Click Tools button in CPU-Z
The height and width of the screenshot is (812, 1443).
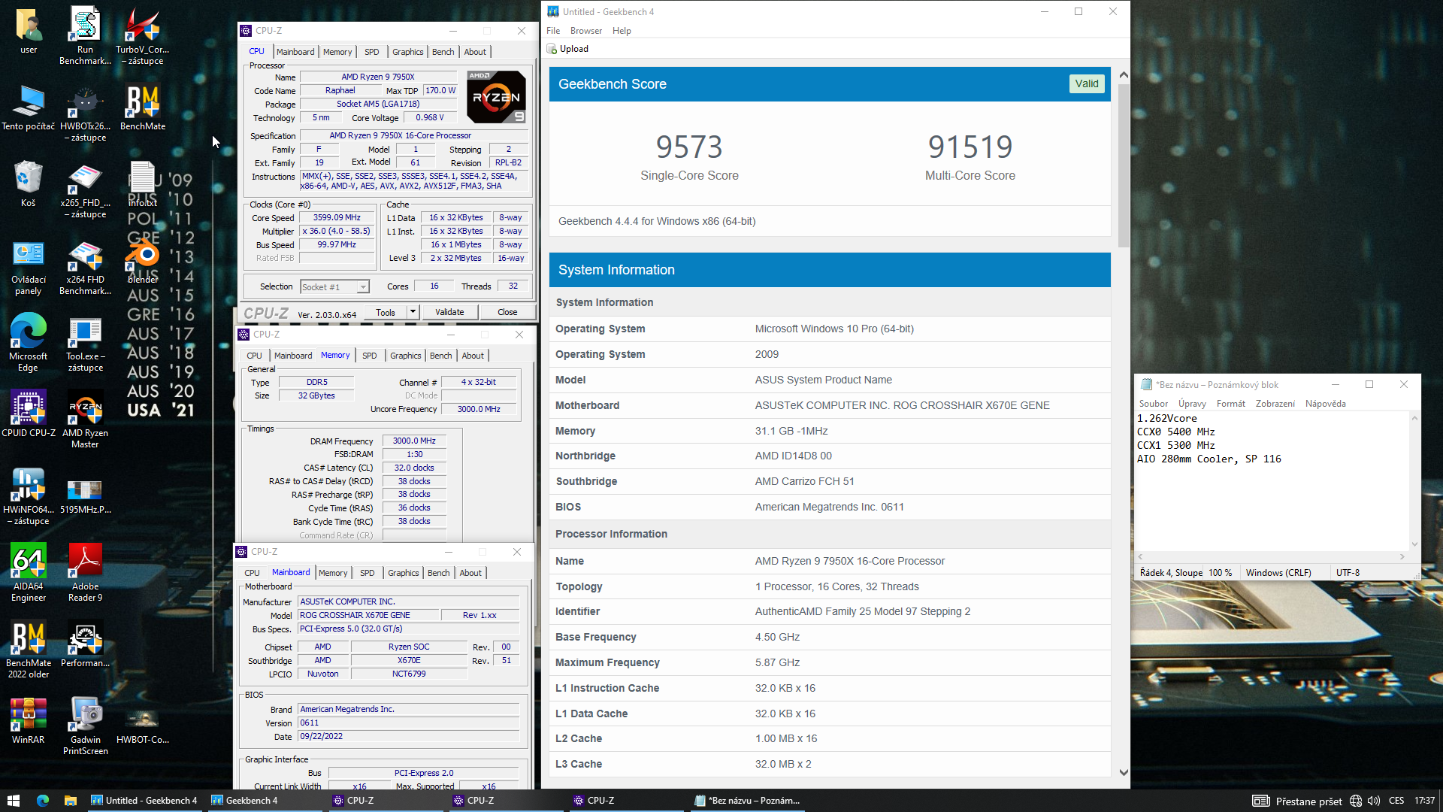386,312
